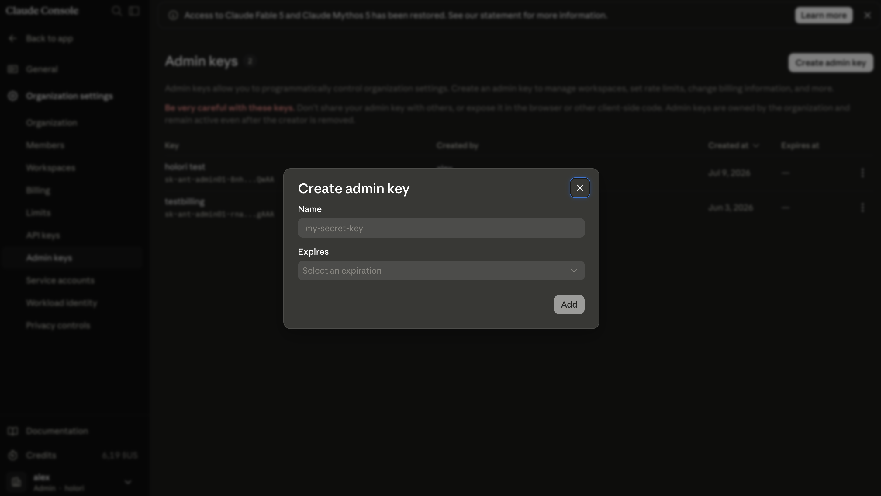Open the Billing page
The width and height of the screenshot is (881, 496).
click(38, 190)
